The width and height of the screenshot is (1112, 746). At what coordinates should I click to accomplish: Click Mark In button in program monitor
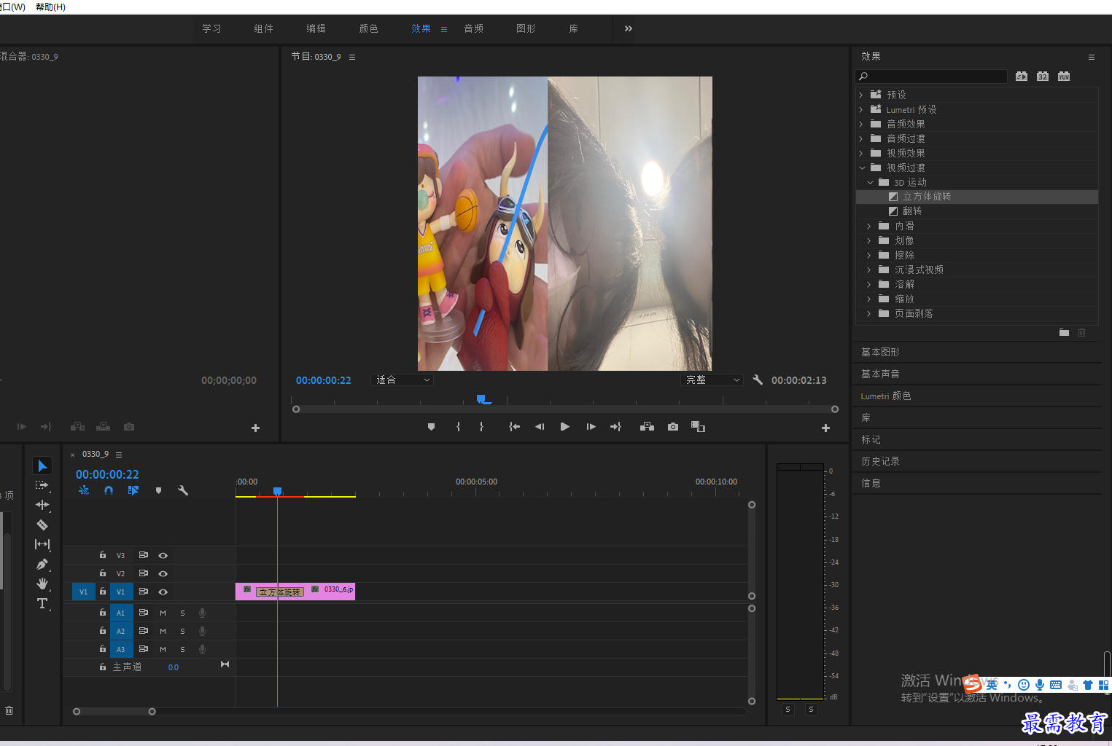coord(458,427)
